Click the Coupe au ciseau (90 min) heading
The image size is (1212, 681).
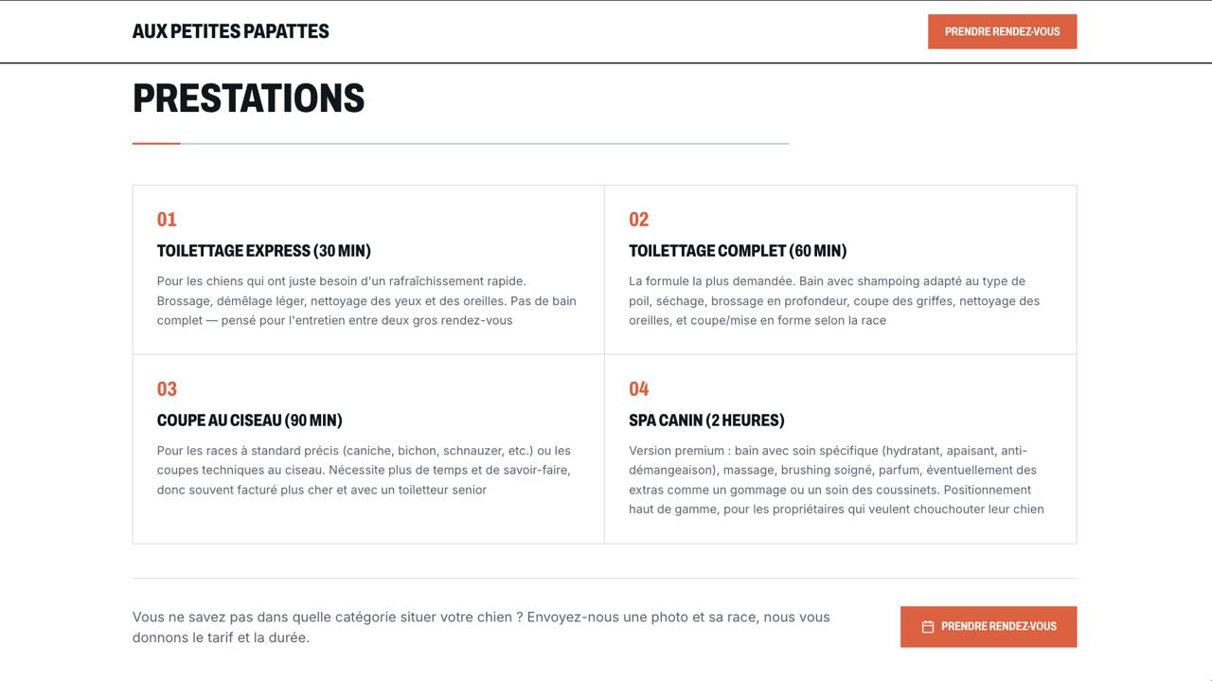pos(249,421)
